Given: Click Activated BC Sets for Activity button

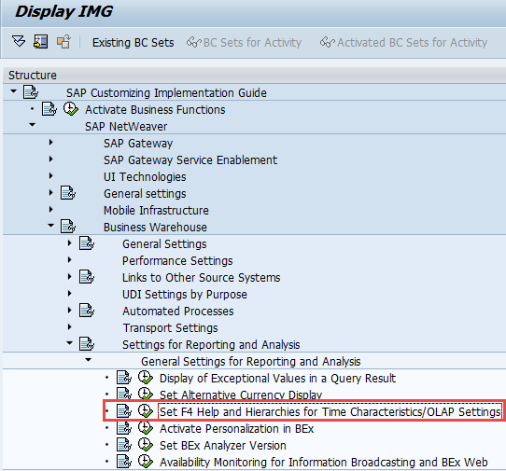Looking at the screenshot, I should [x=403, y=43].
